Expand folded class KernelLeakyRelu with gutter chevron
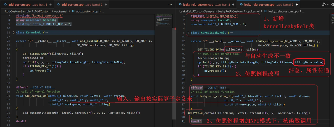This screenshot has height=127, width=334. pyautogui.click(x=188, y=33)
